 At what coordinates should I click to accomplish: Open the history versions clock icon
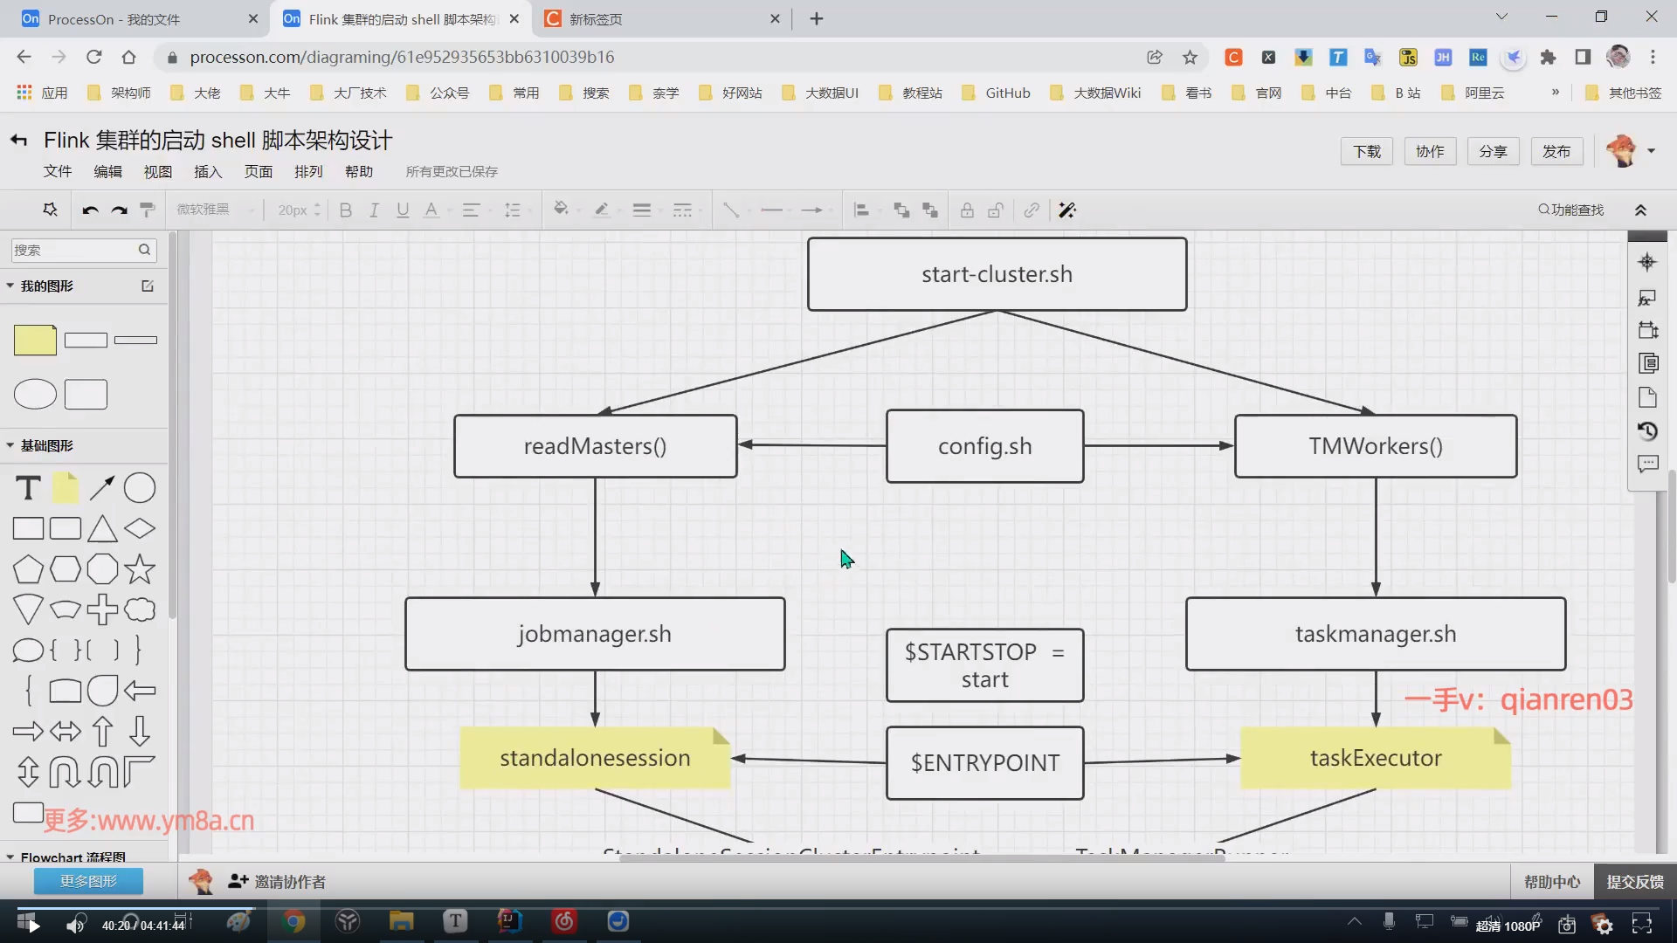[x=1647, y=431]
